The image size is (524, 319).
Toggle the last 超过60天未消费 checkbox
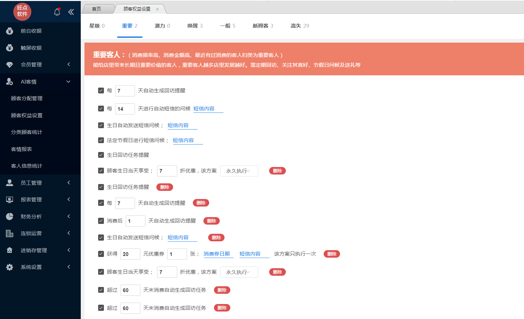pyautogui.click(x=101, y=308)
